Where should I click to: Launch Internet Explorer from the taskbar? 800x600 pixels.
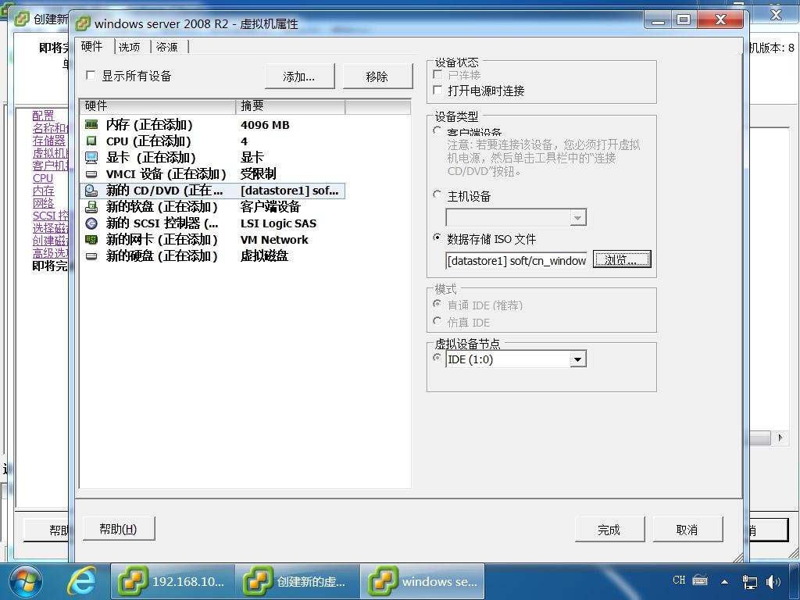(82, 581)
